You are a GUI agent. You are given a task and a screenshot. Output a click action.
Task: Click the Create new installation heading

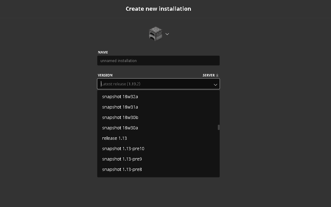pos(158,9)
